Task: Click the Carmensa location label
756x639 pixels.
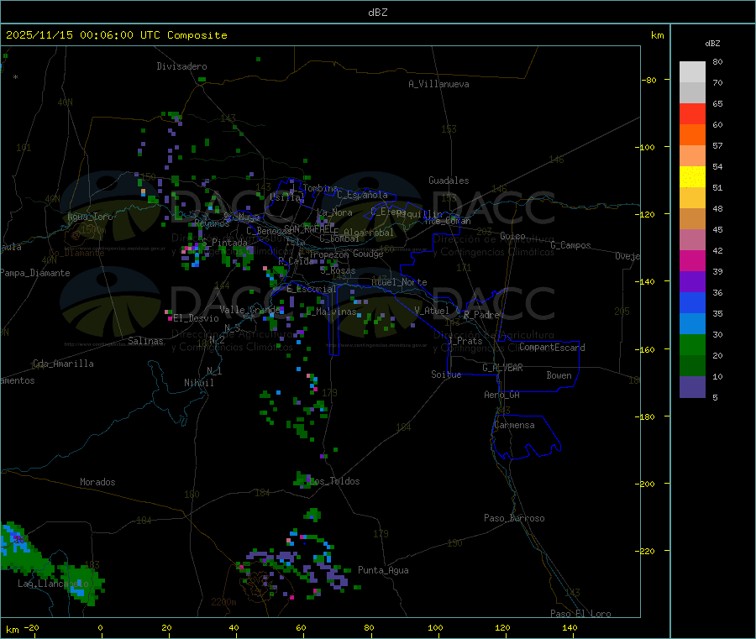Action: point(514,425)
